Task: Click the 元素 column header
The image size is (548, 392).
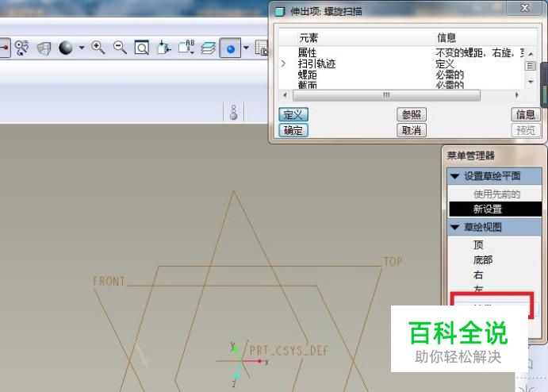Action: click(308, 37)
